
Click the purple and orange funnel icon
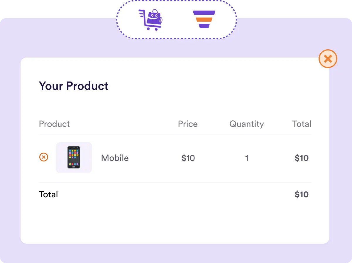204,20
